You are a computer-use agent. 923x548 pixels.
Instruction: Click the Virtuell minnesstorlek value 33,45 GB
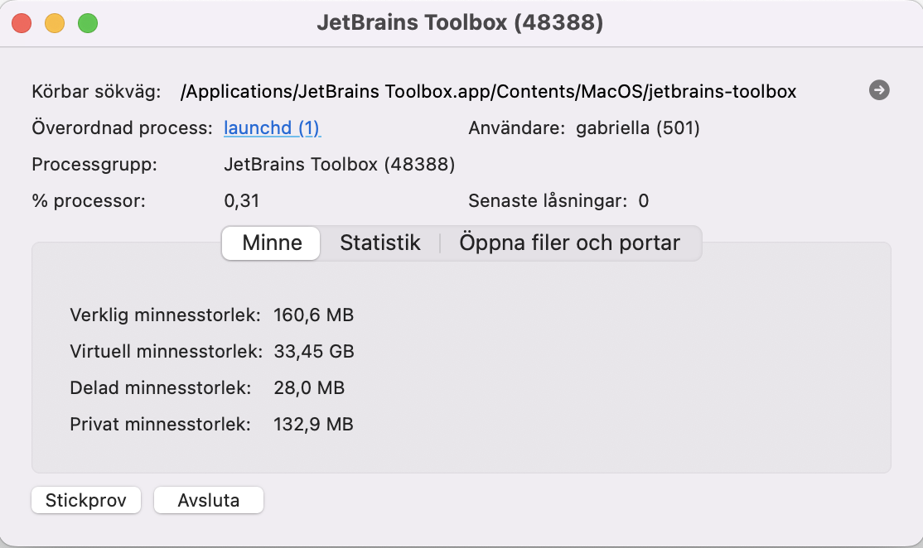tap(314, 351)
